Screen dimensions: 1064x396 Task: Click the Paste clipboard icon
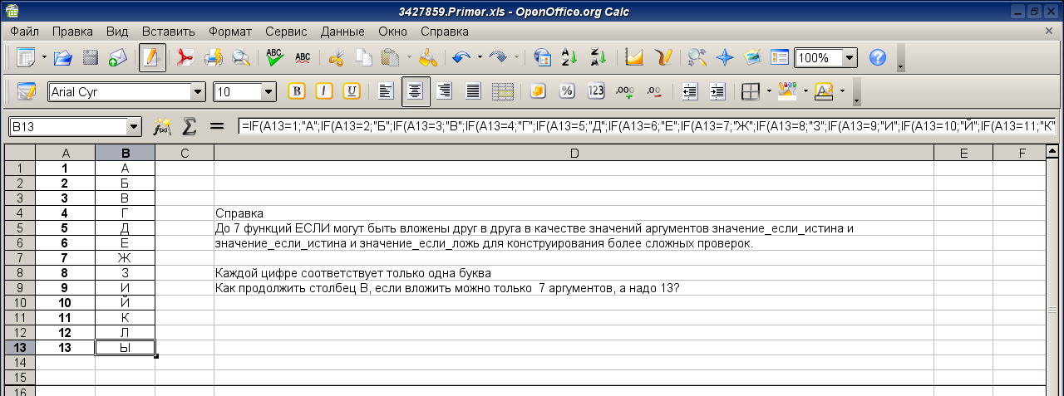(391, 58)
